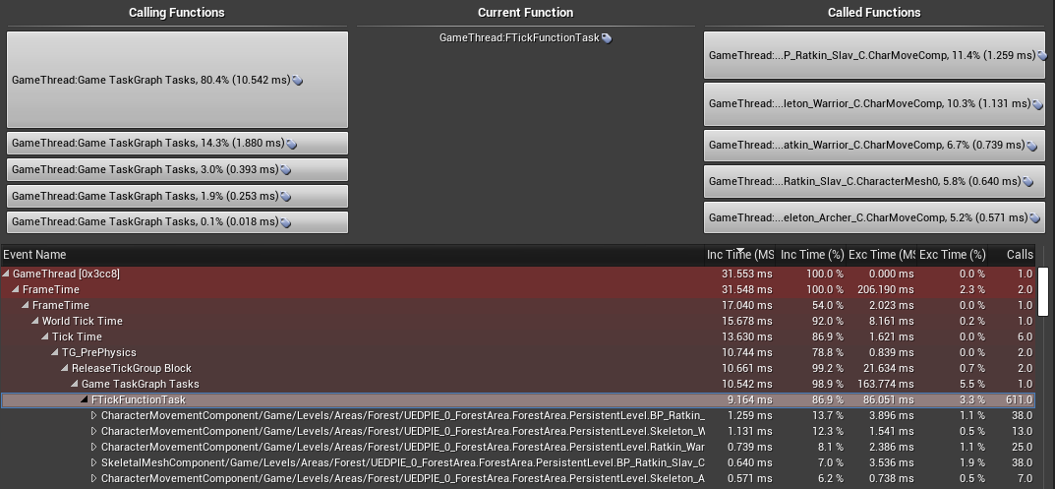Sort by the Calls column header
The image size is (1055, 489).
[1020, 255]
